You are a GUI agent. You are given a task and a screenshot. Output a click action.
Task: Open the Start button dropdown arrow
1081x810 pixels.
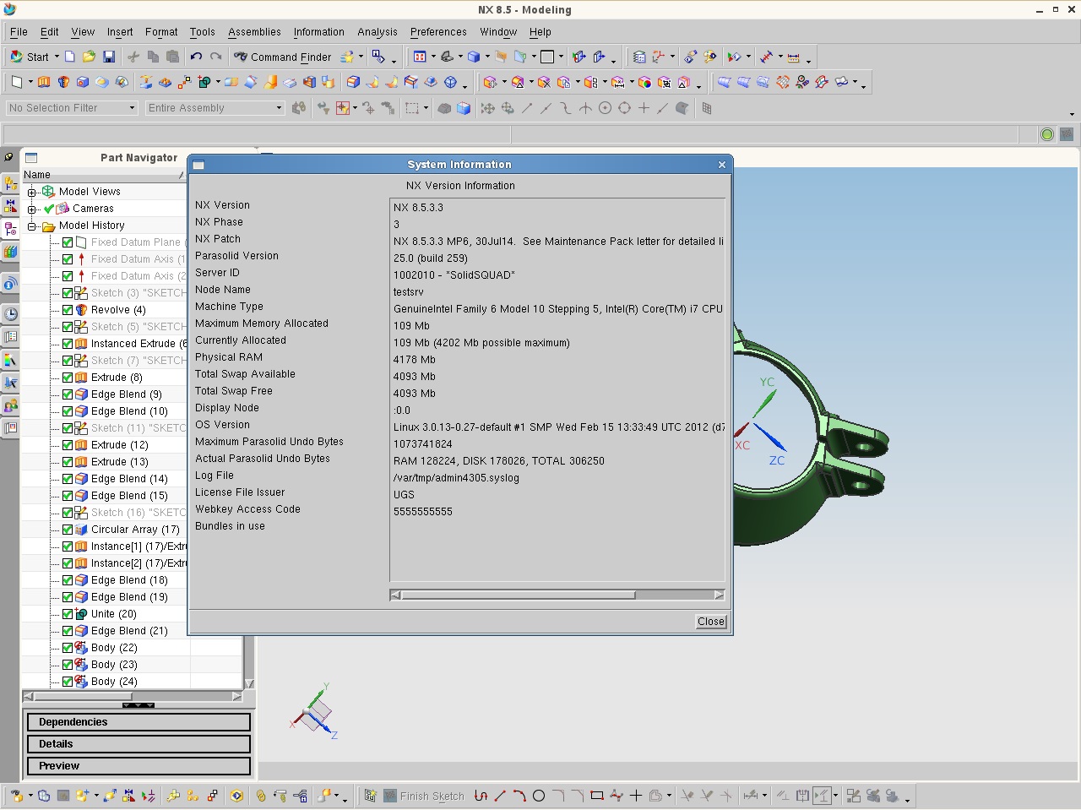tap(57, 57)
